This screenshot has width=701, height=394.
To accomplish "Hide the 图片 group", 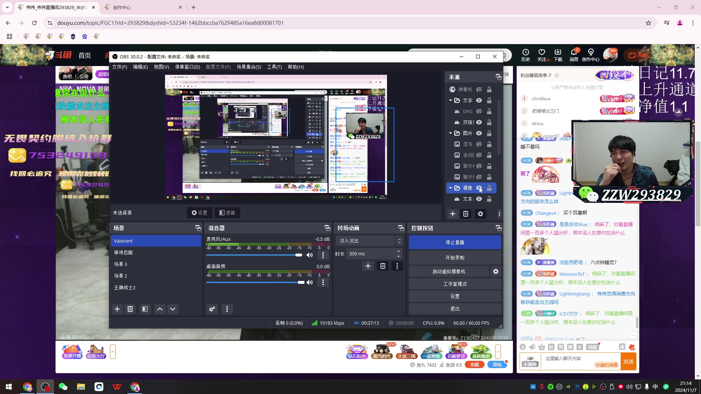I will click(479, 133).
